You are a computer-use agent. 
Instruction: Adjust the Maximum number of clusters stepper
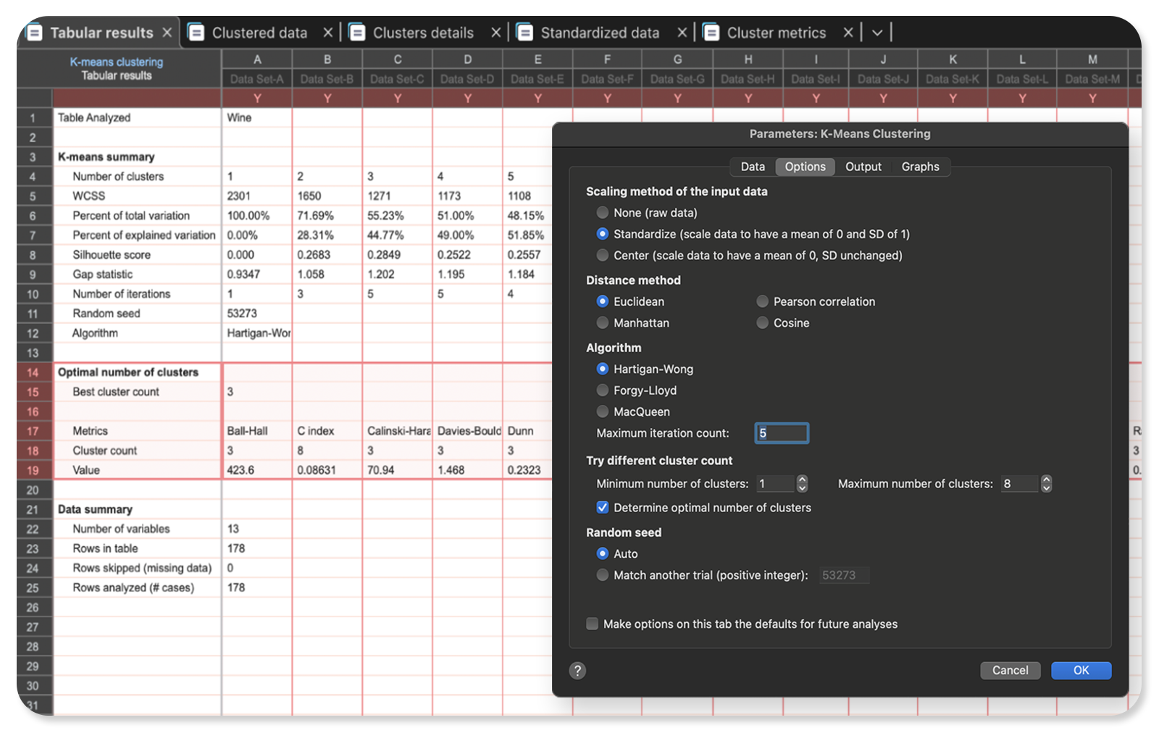(1046, 484)
